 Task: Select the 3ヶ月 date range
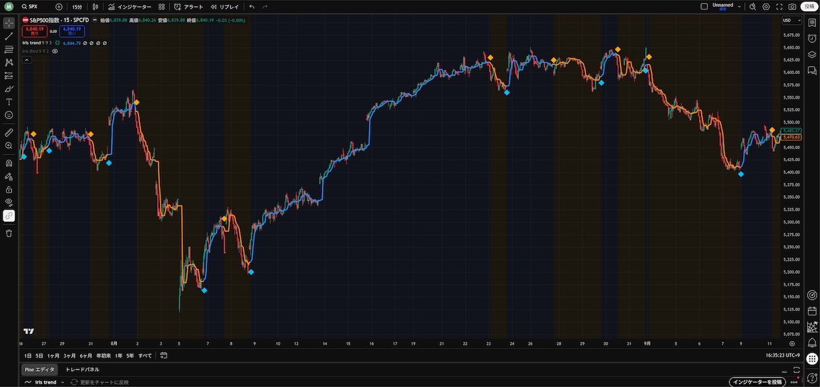point(70,355)
